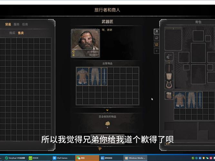Image resolution: width=215 pixels, height=161 pixels.
Task: Click the green circular system tray icon
Action: pyautogui.click(x=193, y=158)
